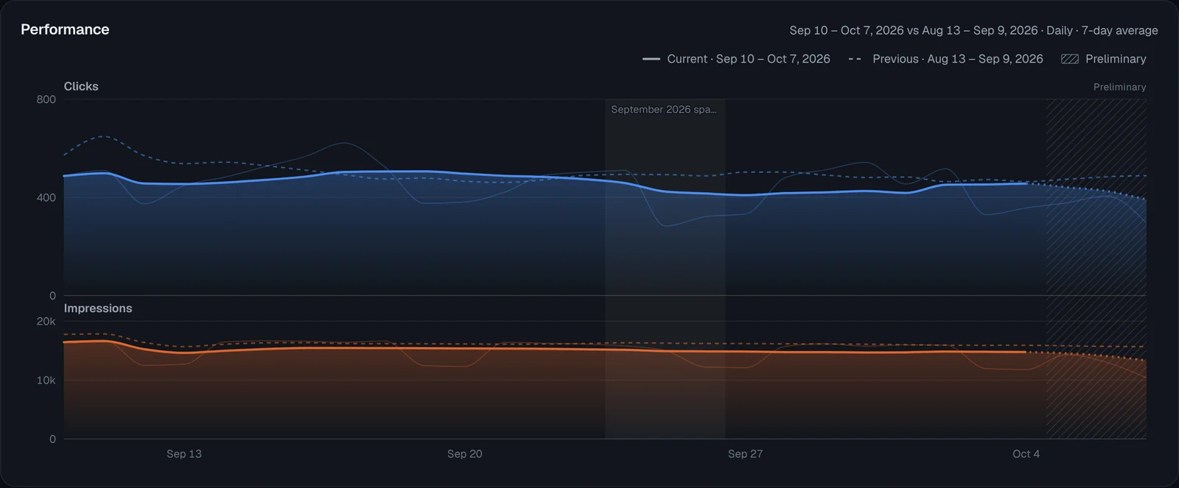The height and width of the screenshot is (488, 1179).
Task: Toggle the Current Sep 10 – Oct 7 legend entry
Action: coord(736,59)
